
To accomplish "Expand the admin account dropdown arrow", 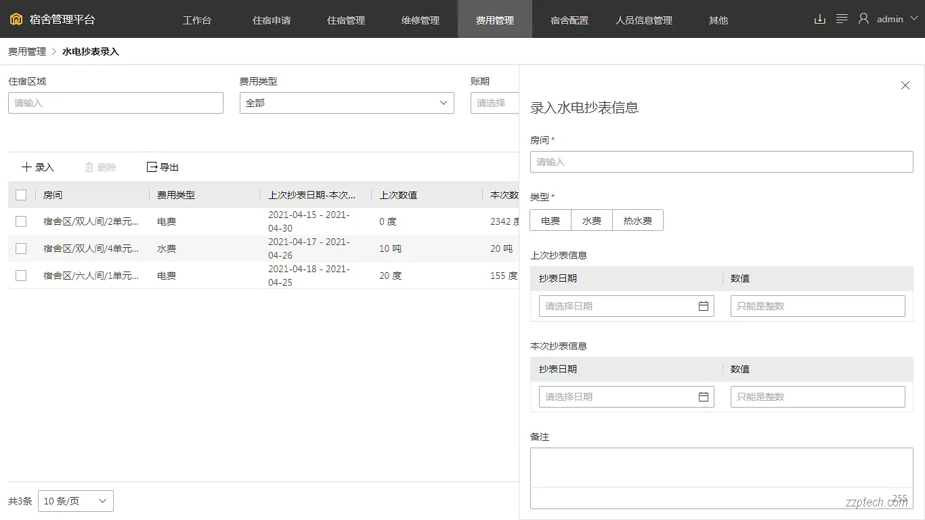I will pos(915,18).
